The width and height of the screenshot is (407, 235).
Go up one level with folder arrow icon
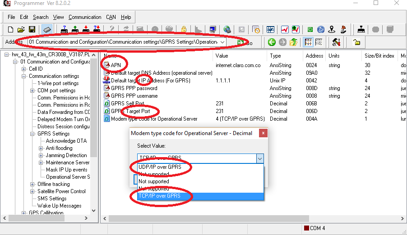pos(294,42)
